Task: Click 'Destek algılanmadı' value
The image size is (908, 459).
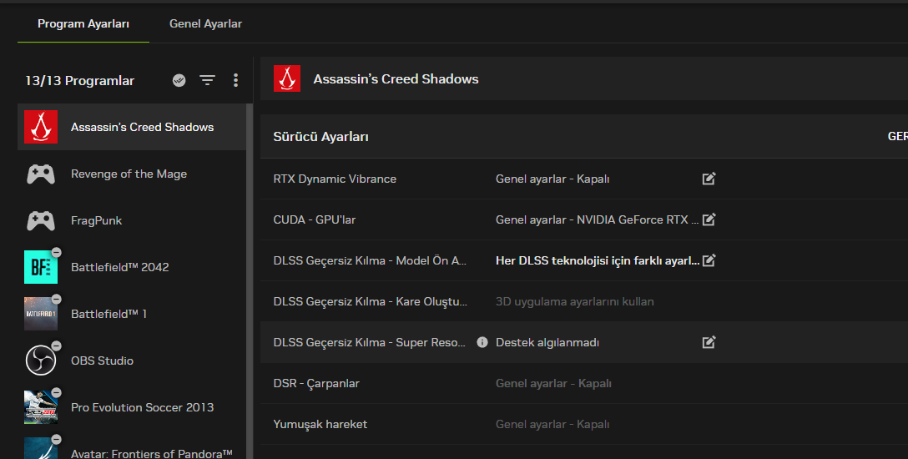Action: point(547,343)
